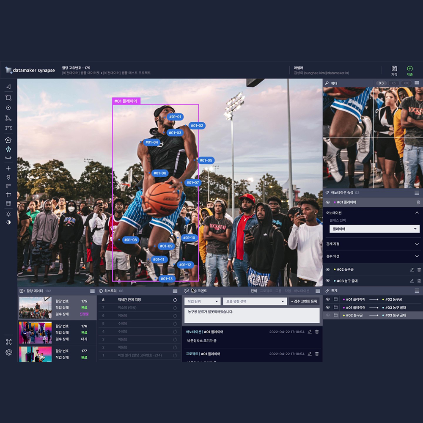
Task: Open the 히스토리 panel hamburger menu
Action: [x=175, y=291]
